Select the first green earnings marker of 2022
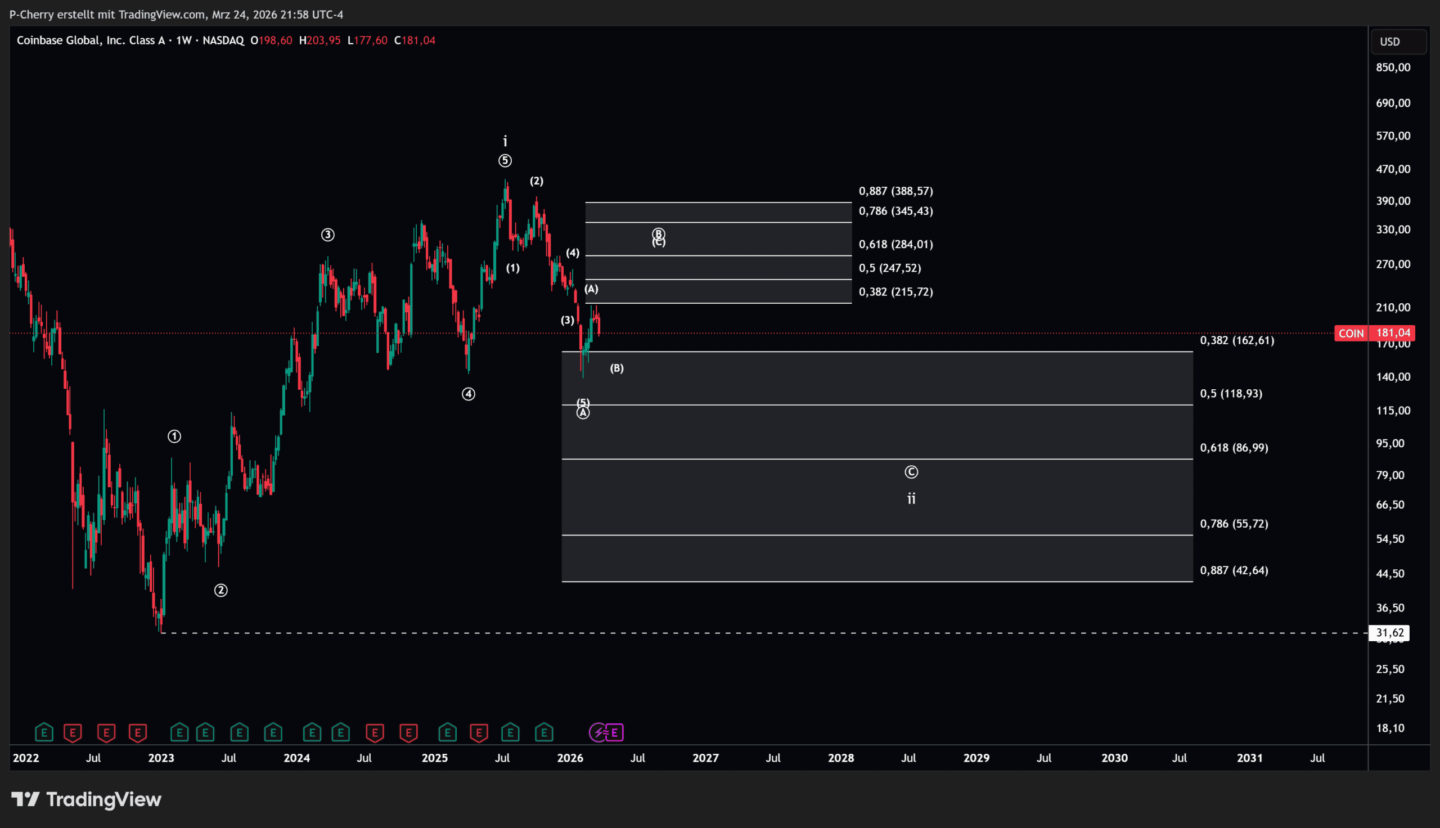1440x828 pixels. pos(44,732)
